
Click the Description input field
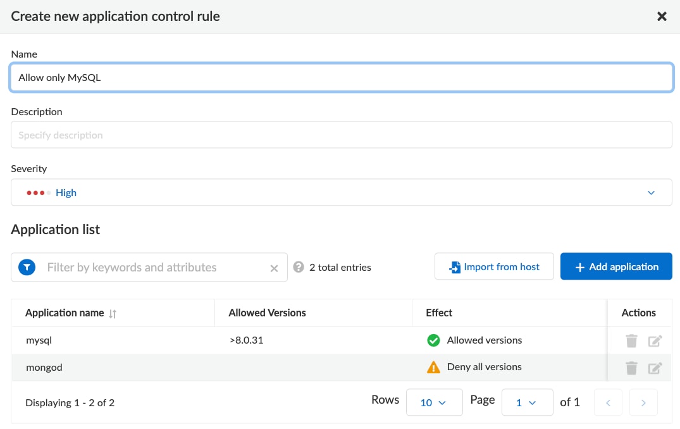pyautogui.click(x=342, y=135)
